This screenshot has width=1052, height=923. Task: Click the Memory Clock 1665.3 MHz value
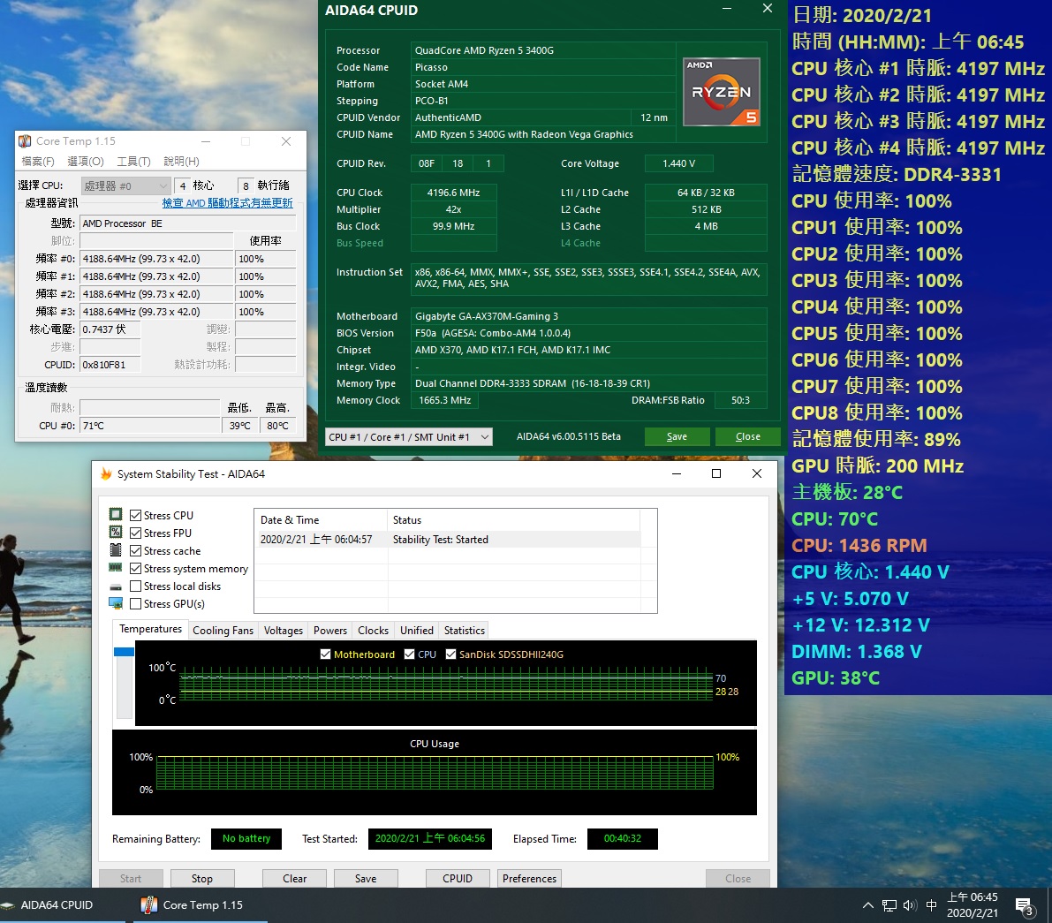click(x=445, y=400)
